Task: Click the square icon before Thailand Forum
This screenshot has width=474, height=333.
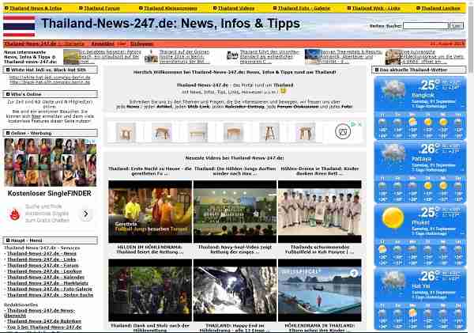Action: (81, 8)
